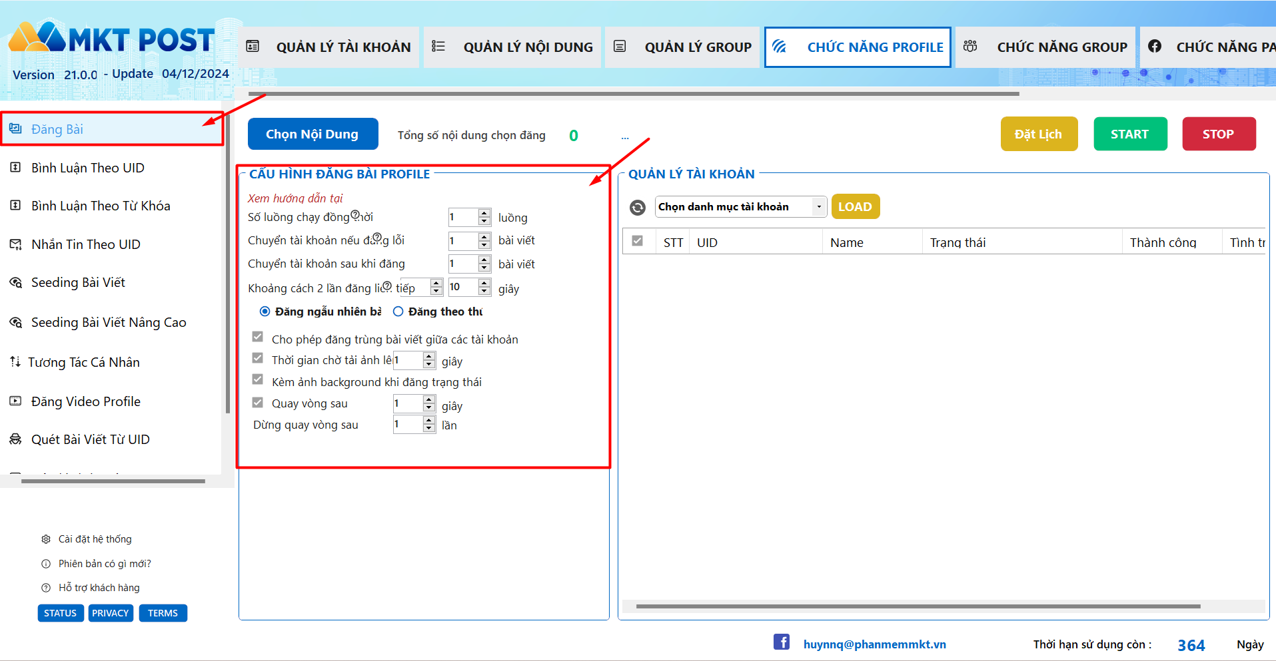Click the PRIVACY button
1276x661 pixels.
[110, 613]
